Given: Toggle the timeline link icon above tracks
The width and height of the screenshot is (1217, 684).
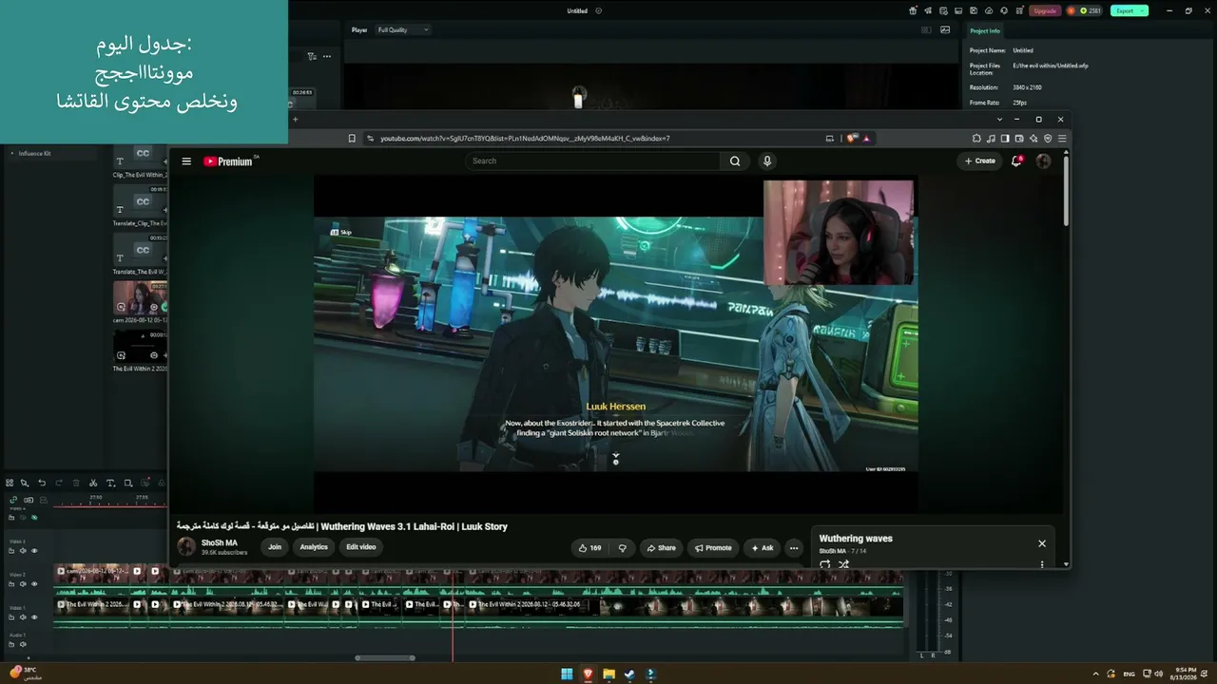Looking at the screenshot, I should pos(13,500).
